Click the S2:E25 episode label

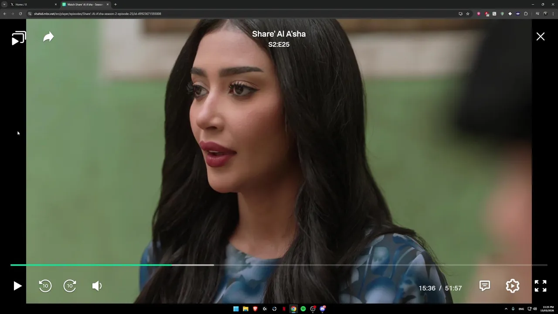[x=279, y=44]
